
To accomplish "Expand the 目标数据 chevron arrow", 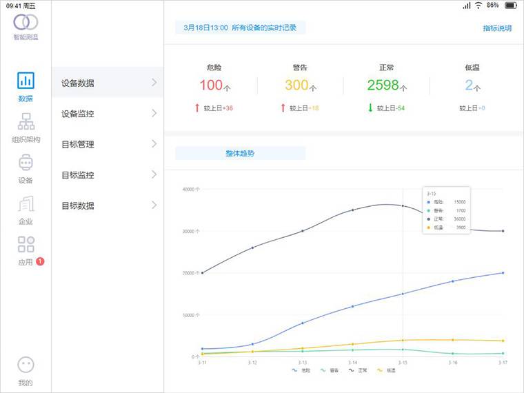I will click(x=154, y=205).
